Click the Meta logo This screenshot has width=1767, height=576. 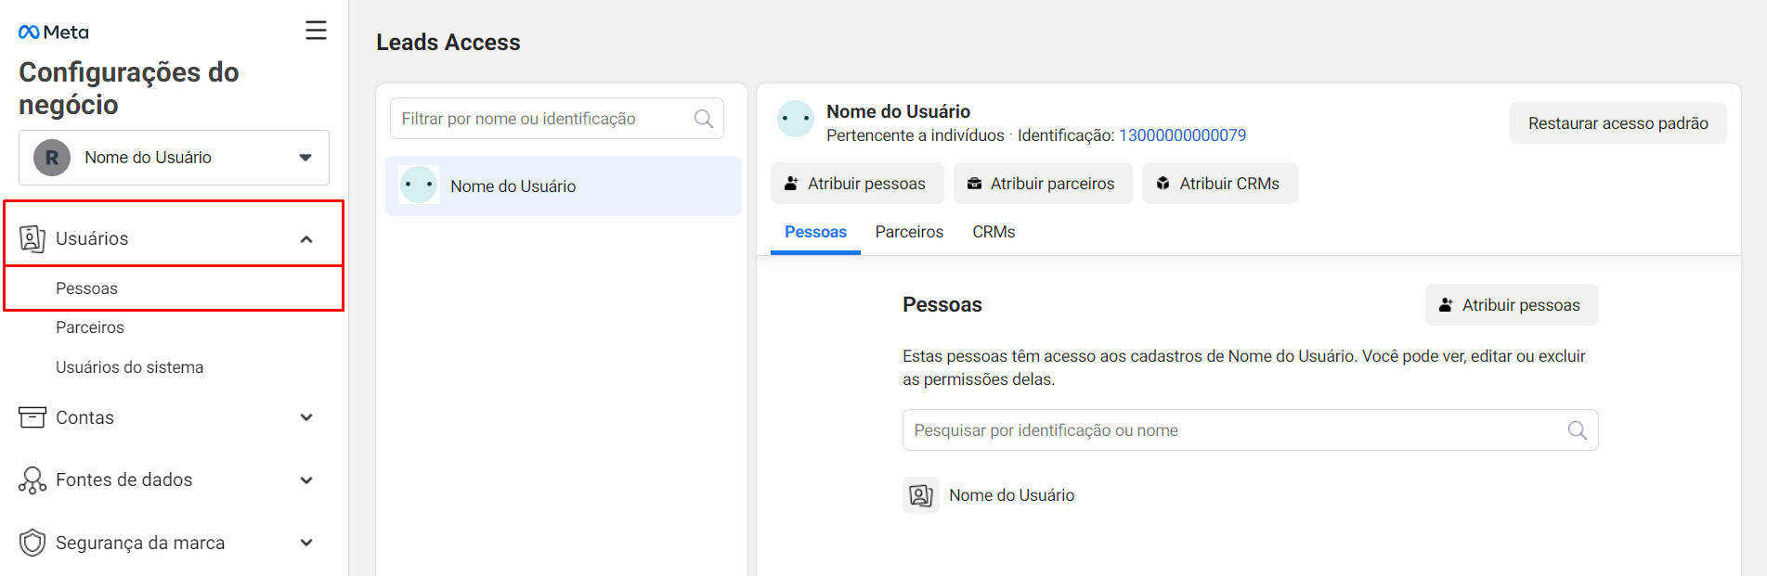coord(54,32)
